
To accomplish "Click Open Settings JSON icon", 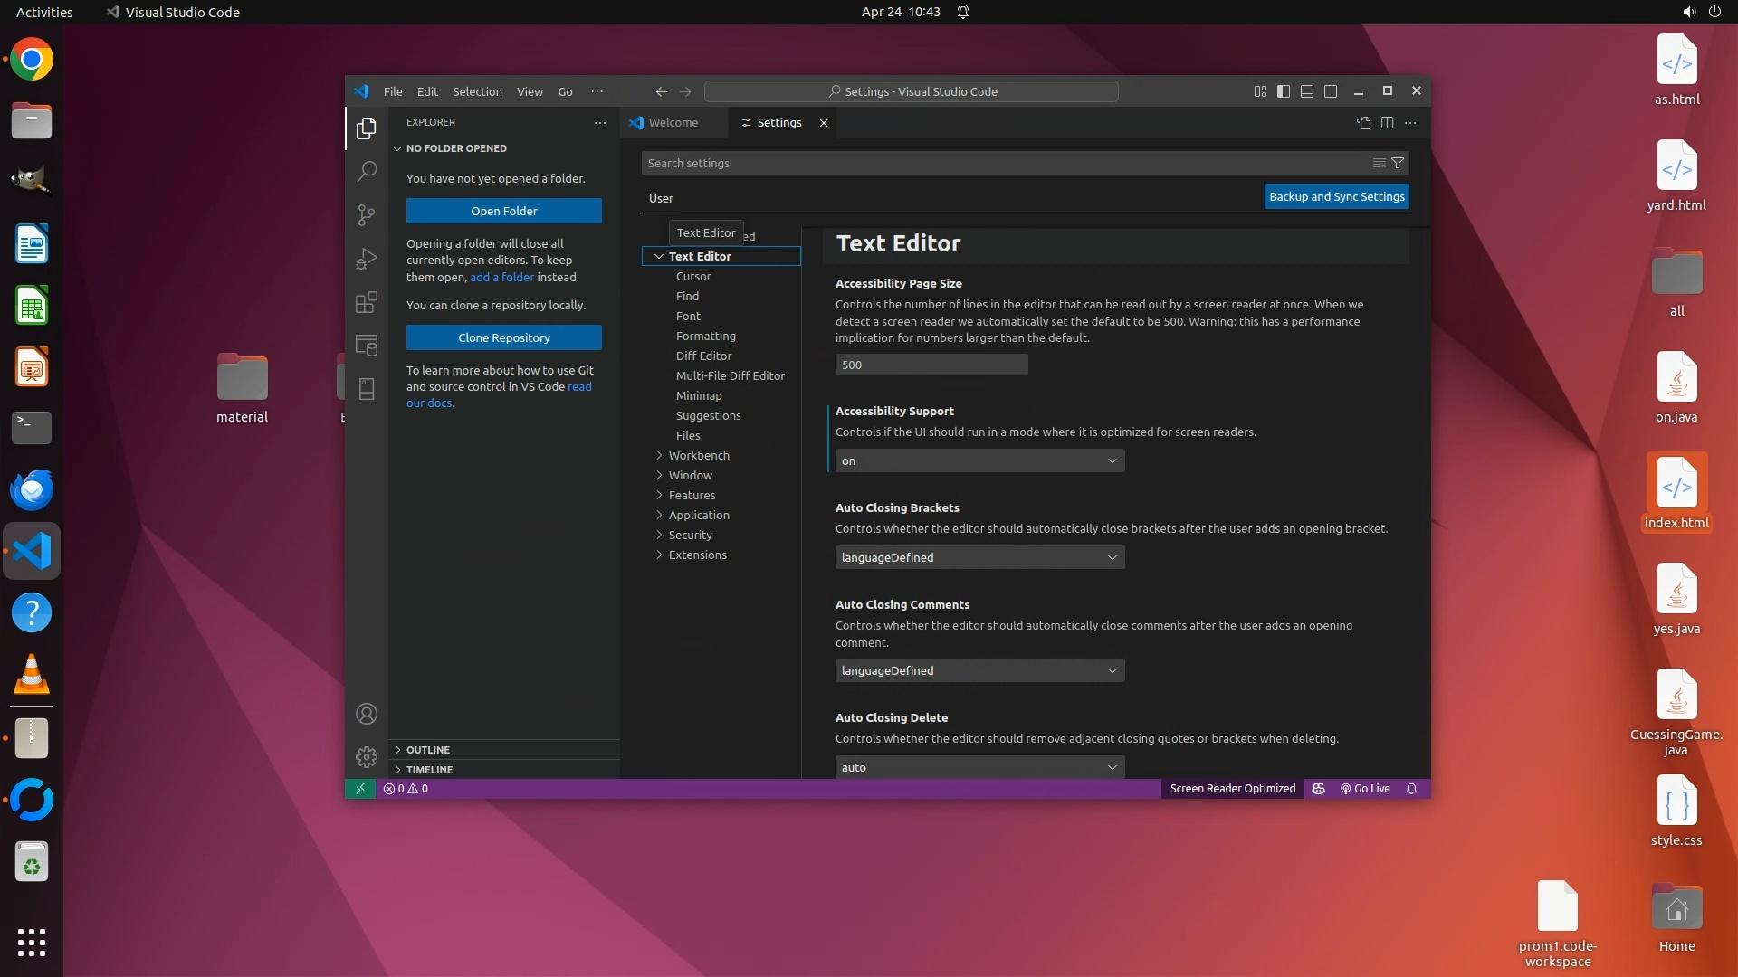I will [x=1363, y=123].
